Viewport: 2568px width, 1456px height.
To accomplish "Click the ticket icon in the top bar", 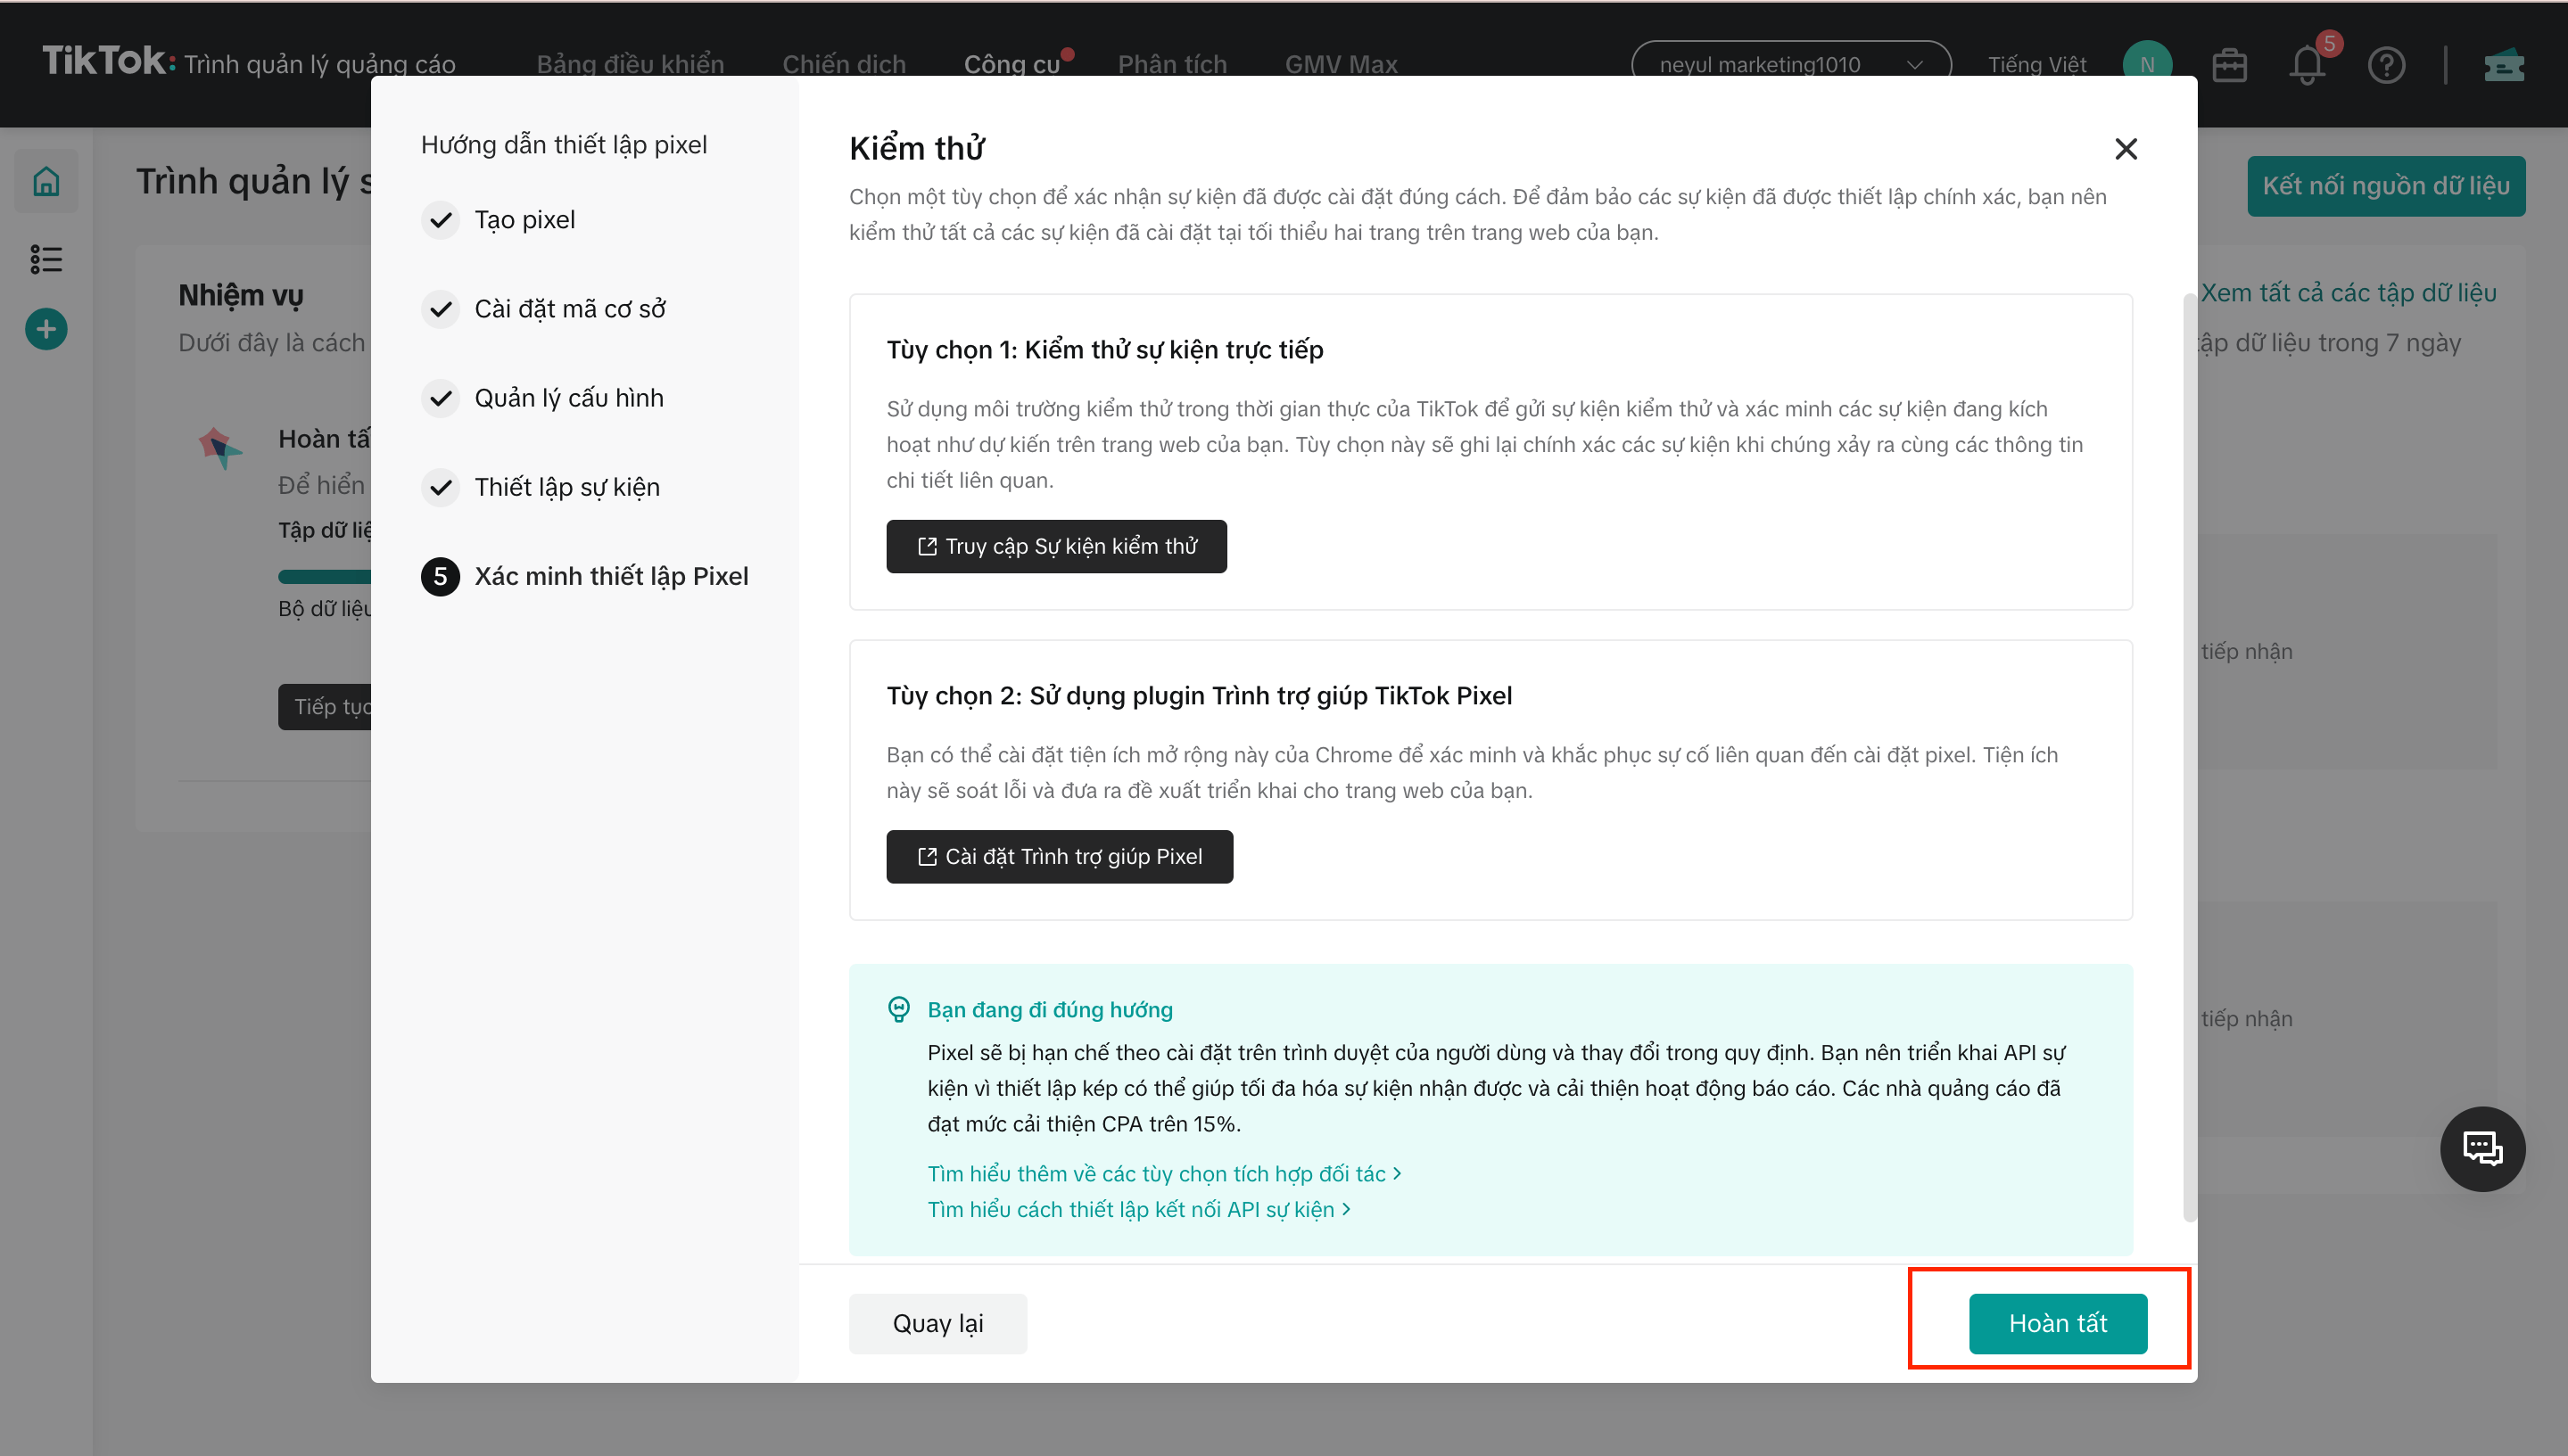I will point(2504,65).
